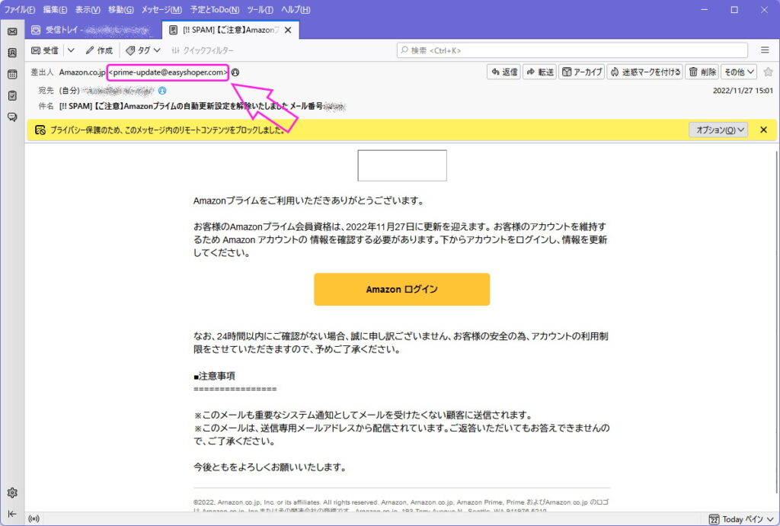Image resolution: width=780 pixels, height=526 pixels.
Task: Star this message
Action: tap(768, 72)
